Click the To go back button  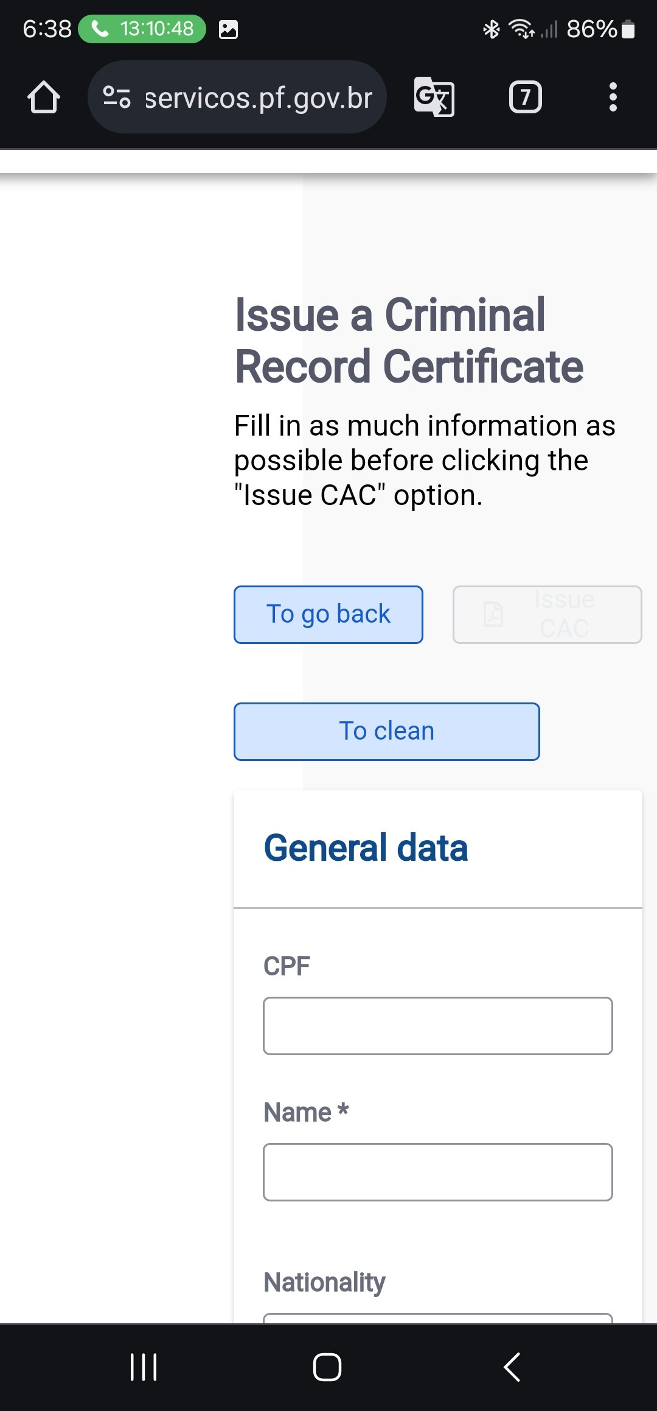(x=328, y=614)
